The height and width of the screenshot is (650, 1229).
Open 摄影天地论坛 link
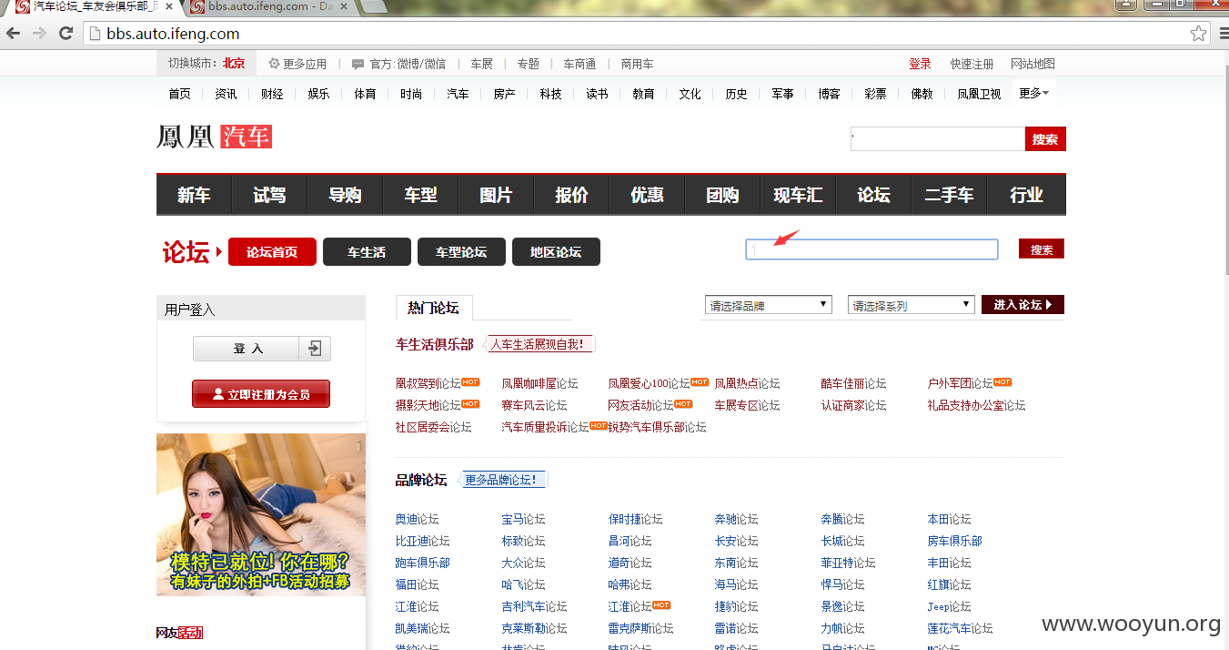tap(428, 405)
